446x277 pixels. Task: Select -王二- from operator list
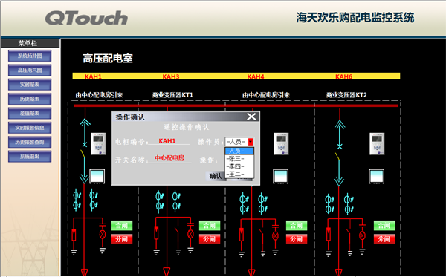coord(239,175)
